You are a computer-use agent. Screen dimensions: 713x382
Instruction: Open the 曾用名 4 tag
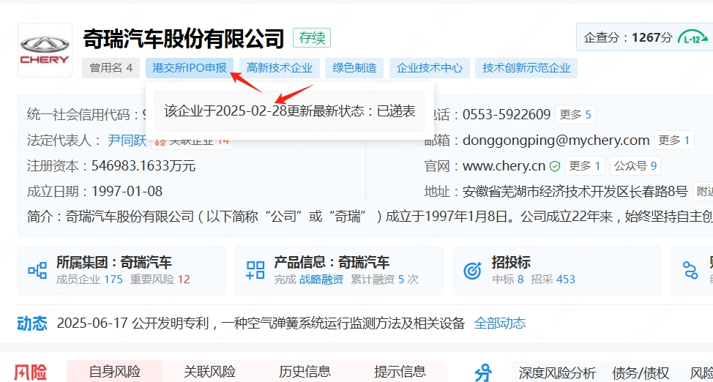tap(111, 68)
